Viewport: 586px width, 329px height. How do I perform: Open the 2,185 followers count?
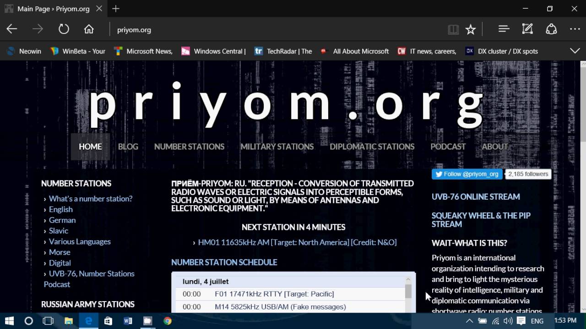[x=528, y=174]
